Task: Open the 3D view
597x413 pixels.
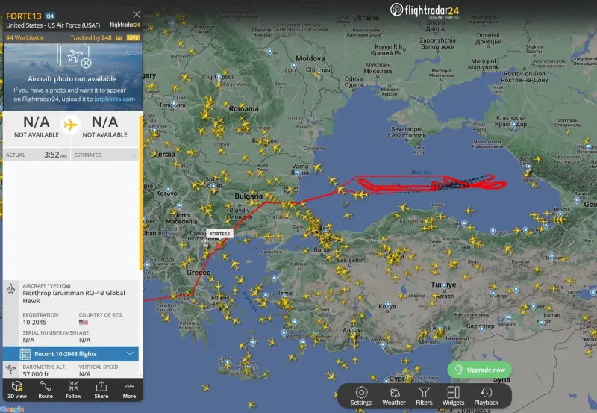Action: [17, 389]
